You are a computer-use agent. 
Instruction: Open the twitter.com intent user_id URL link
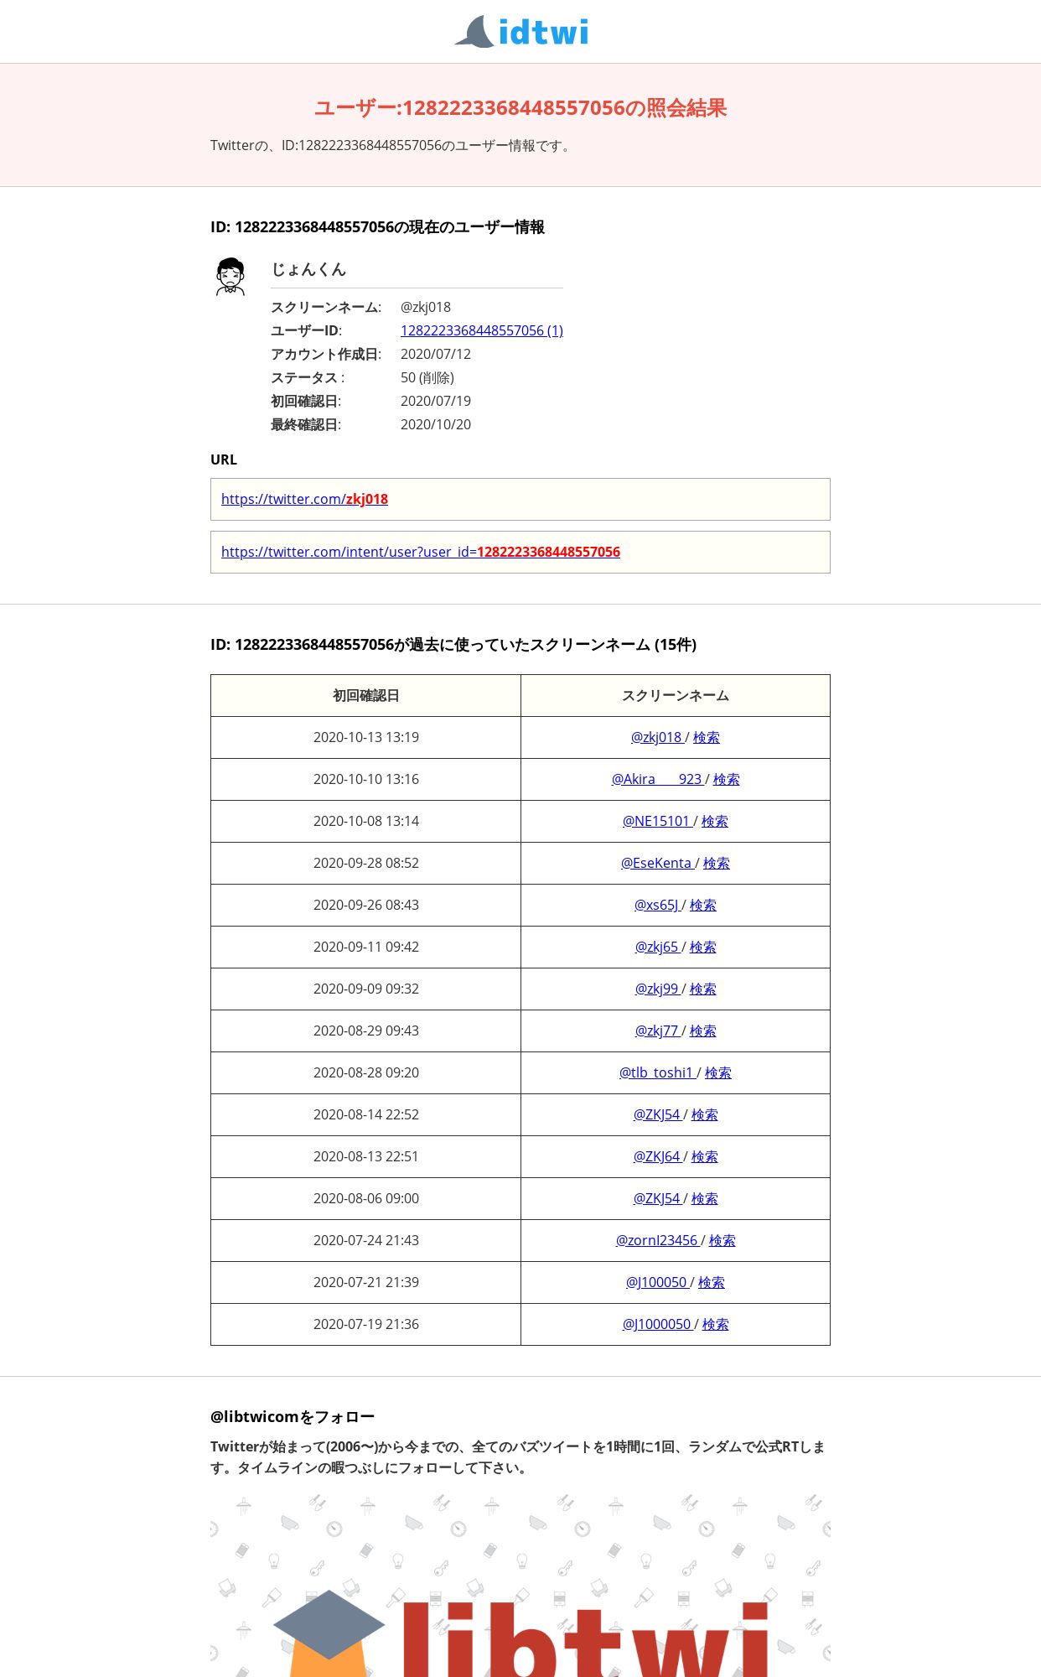pos(421,552)
